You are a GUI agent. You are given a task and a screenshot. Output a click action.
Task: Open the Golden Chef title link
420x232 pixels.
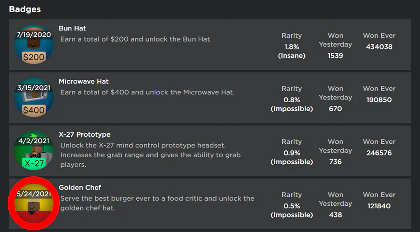(x=80, y=188)
